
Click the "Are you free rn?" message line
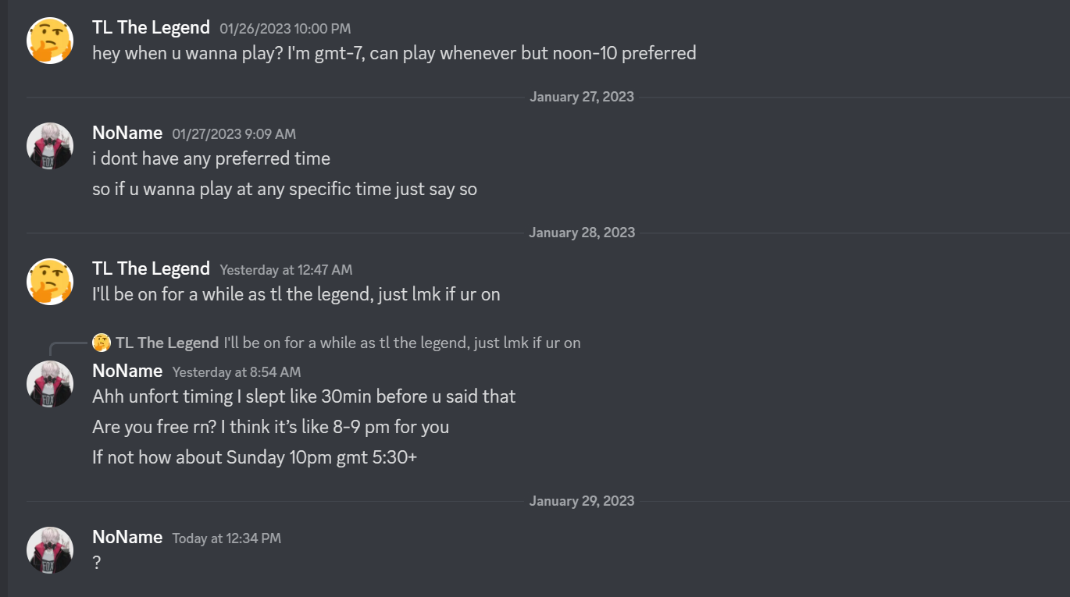270,427
